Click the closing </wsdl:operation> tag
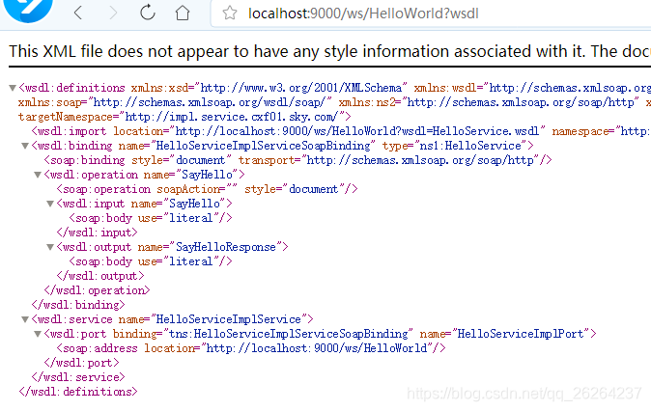 97,290
